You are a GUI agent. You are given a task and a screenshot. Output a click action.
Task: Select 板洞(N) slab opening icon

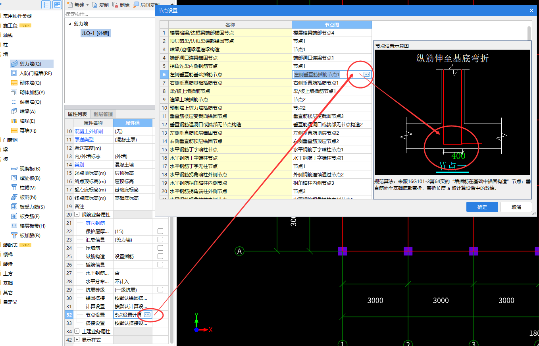[x=14, y=197]
